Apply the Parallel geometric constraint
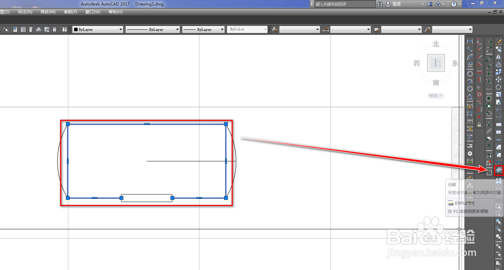This screenshot has width=504, height=270. [479, 56]
